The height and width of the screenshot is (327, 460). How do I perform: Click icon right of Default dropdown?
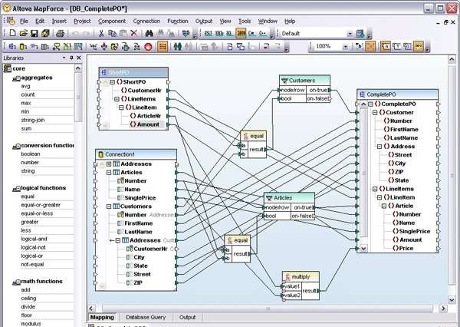coord(360,34)
